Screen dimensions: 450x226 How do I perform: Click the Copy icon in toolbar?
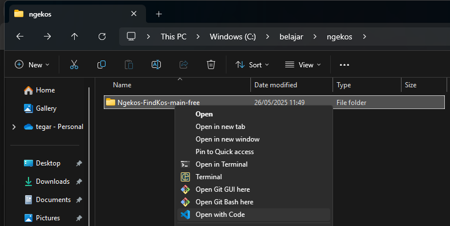(x=102, y=64)
